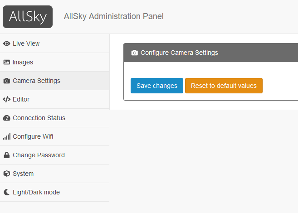
Task: Click the padlock icon beside Change Password
Action: [7, 155]
